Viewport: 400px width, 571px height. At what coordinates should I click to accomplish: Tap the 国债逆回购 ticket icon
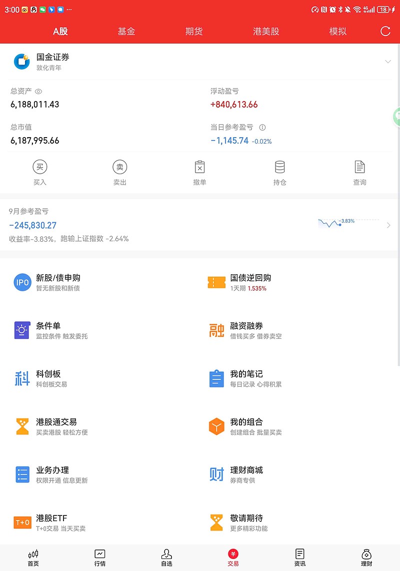pos(216,283)
